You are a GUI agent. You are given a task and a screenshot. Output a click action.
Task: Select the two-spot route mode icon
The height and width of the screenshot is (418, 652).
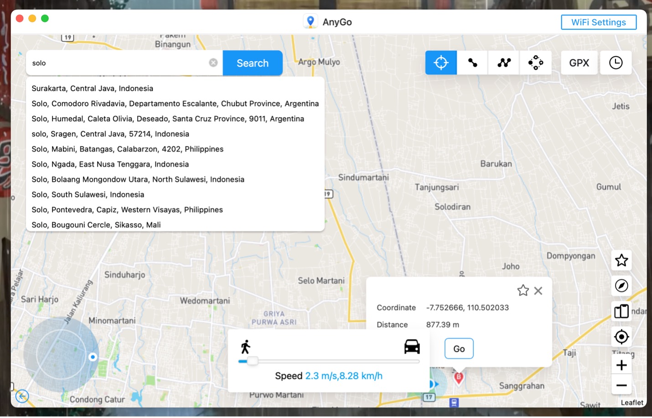(x=472, y=63)
